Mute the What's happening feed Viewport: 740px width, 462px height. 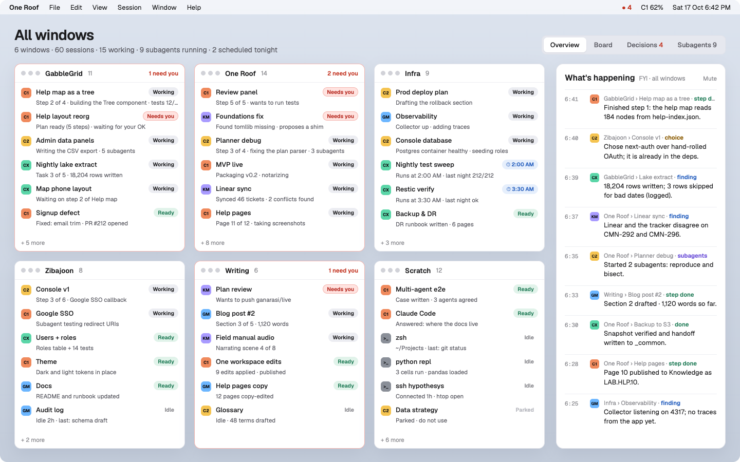tap(710, 79)
